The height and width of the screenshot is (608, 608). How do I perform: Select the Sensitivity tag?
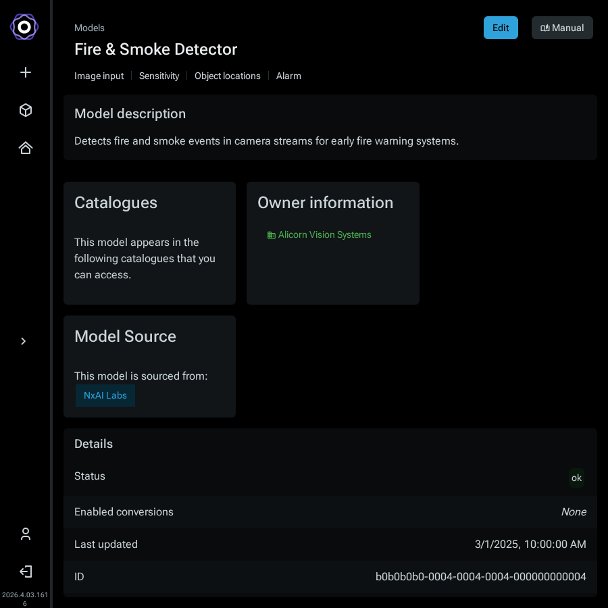pyautogui.click(x=159, y=76)
